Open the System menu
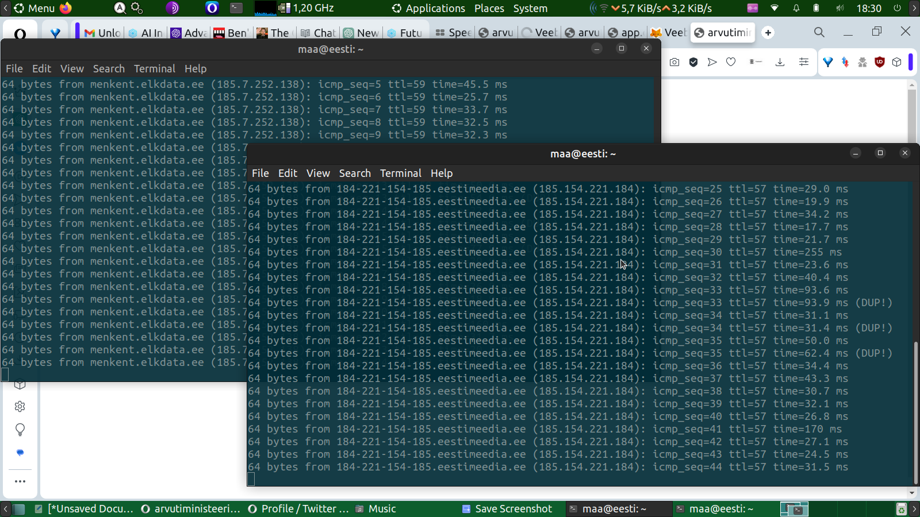This screenshot has height=517, width=920. [530, 8]
